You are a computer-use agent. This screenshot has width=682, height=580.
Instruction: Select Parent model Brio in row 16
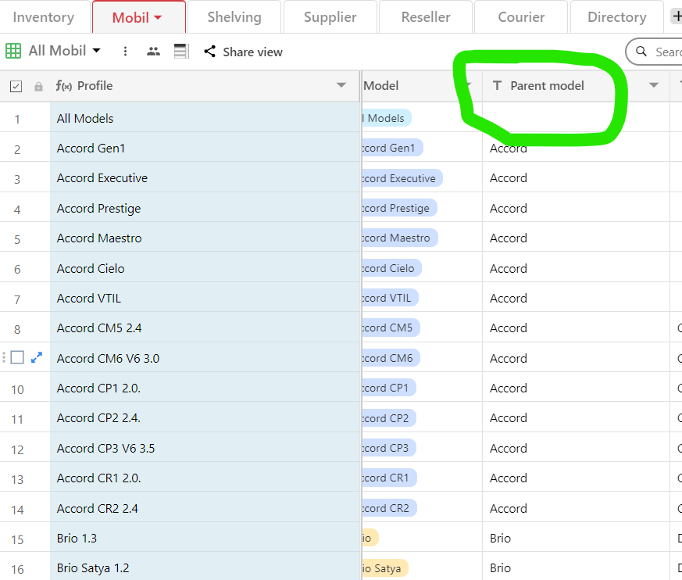576,567
